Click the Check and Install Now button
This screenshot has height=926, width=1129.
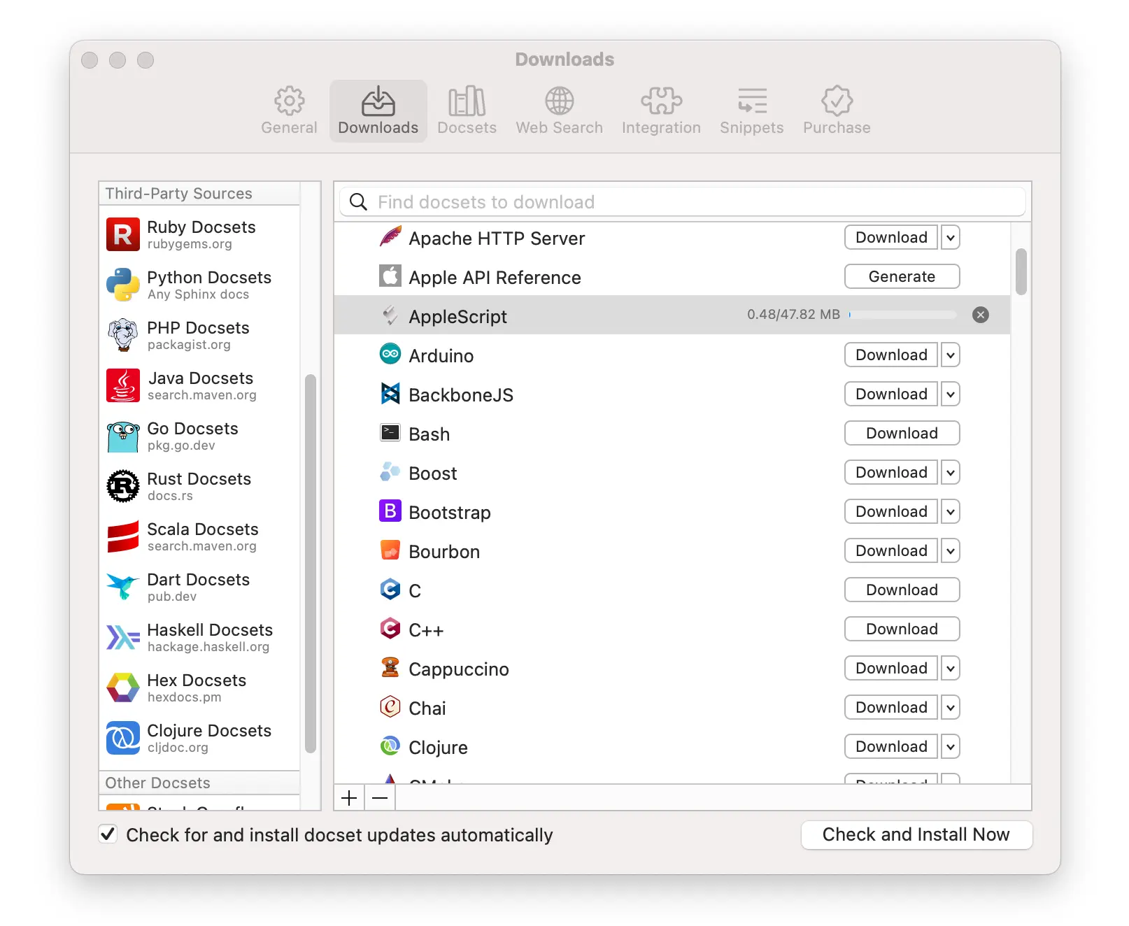[x=916, y=834]
